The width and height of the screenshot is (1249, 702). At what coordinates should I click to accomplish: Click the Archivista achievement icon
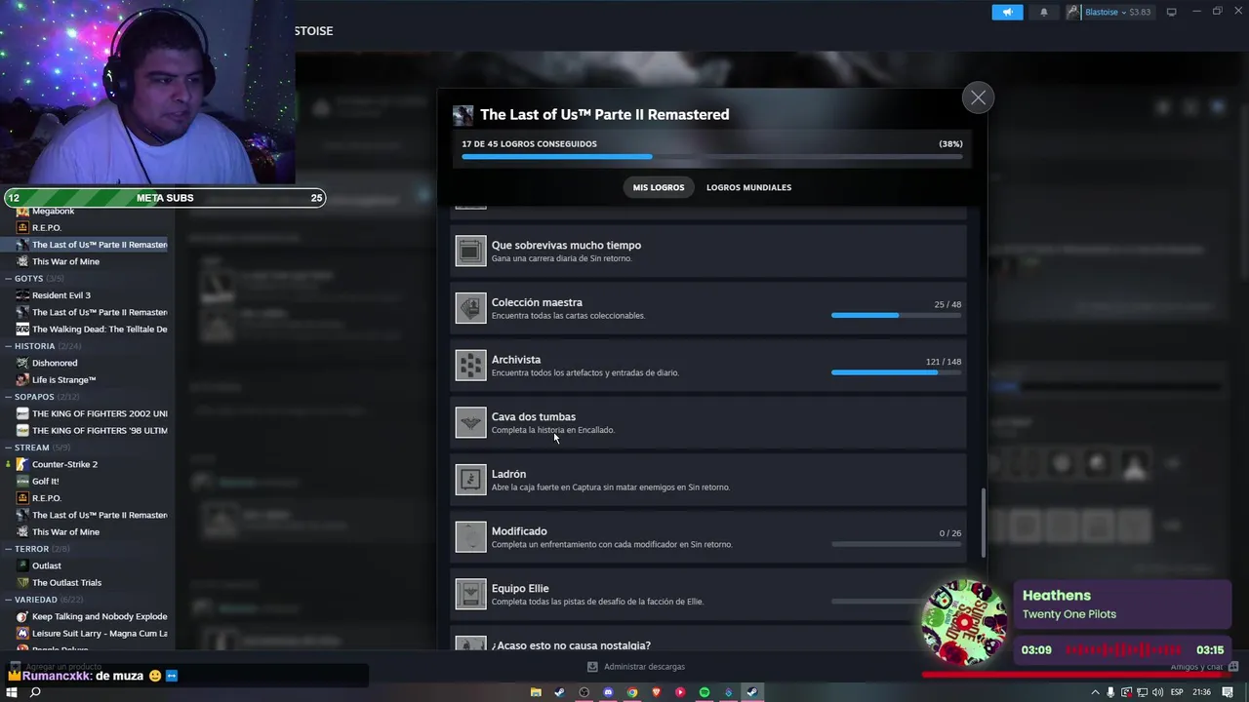(x=470, y=366)
